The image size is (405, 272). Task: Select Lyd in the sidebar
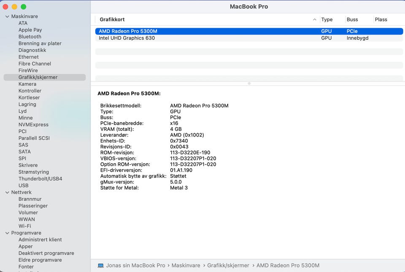(x=22, y=111)
